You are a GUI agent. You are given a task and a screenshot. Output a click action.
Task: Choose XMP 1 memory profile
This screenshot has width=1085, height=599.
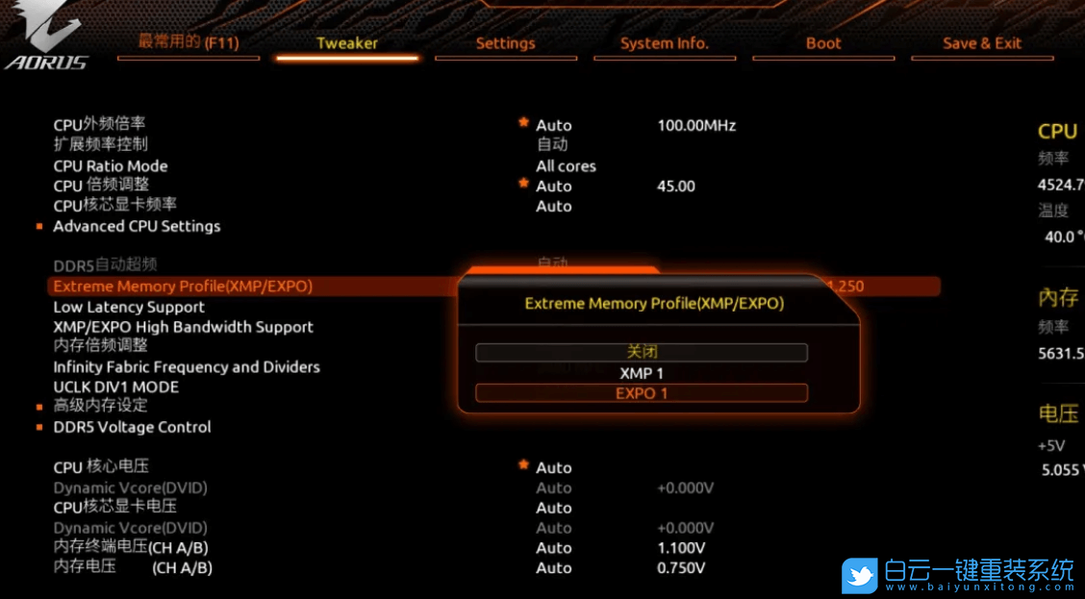tap(642, 373)
